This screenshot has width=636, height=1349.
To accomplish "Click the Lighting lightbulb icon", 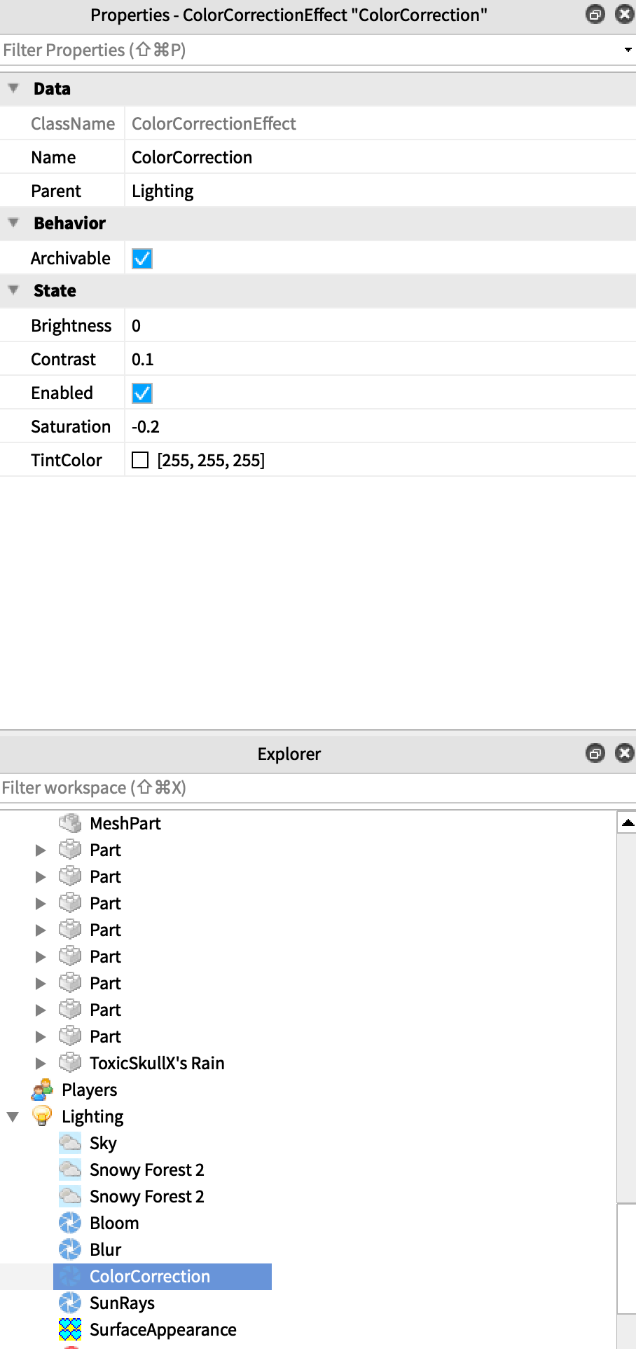I will [x=42, y=1116].
